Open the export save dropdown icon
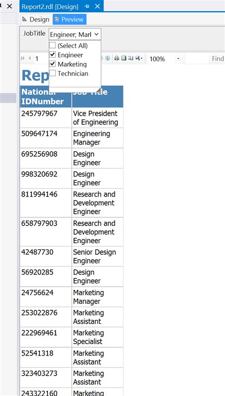This screenshot has width=225, height=396. (139, 59)
